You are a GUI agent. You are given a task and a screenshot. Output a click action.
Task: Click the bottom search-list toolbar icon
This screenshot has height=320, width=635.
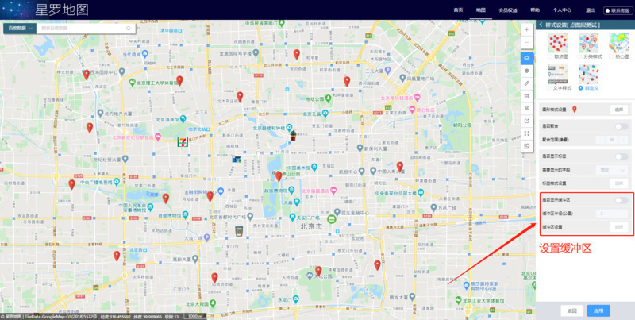(x=527, y=146)
